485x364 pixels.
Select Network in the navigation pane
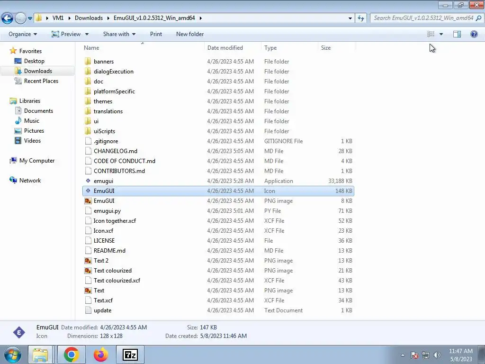[x=30, y=181]
